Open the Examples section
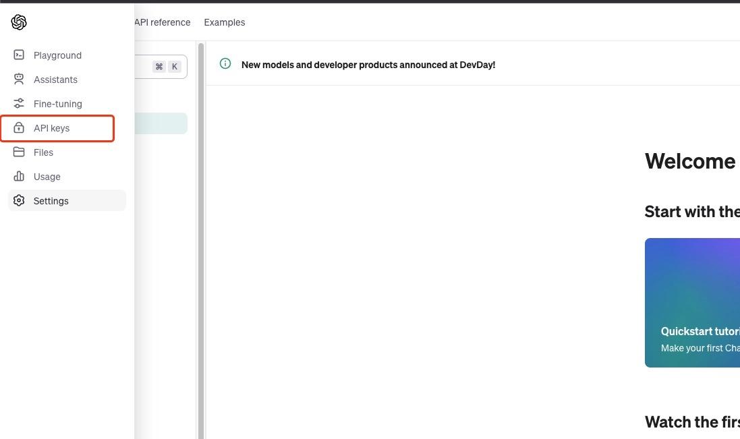 click(224, 22)
